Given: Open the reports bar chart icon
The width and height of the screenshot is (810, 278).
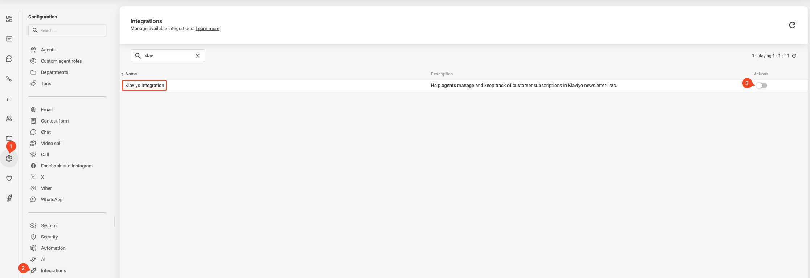Looking at the screenshot, I should pyautogui.click(x=9, y=99).
